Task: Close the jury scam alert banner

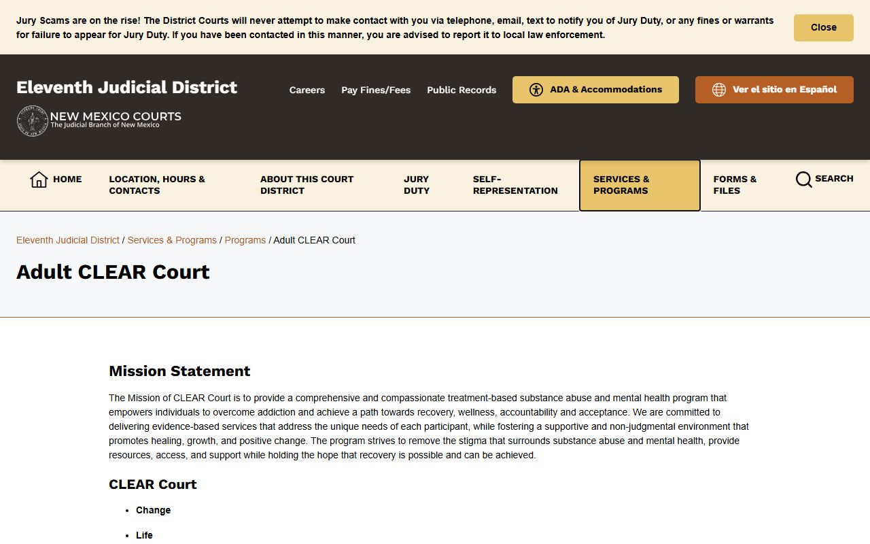Action: point(823,28)
